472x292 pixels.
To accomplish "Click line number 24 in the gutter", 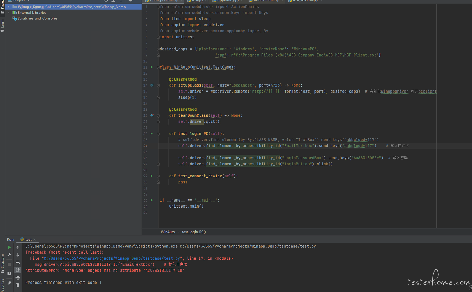I will [146, 146].
